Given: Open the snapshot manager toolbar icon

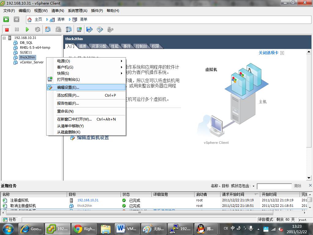Looking at the screenshot, I should (x=69, y=29).
